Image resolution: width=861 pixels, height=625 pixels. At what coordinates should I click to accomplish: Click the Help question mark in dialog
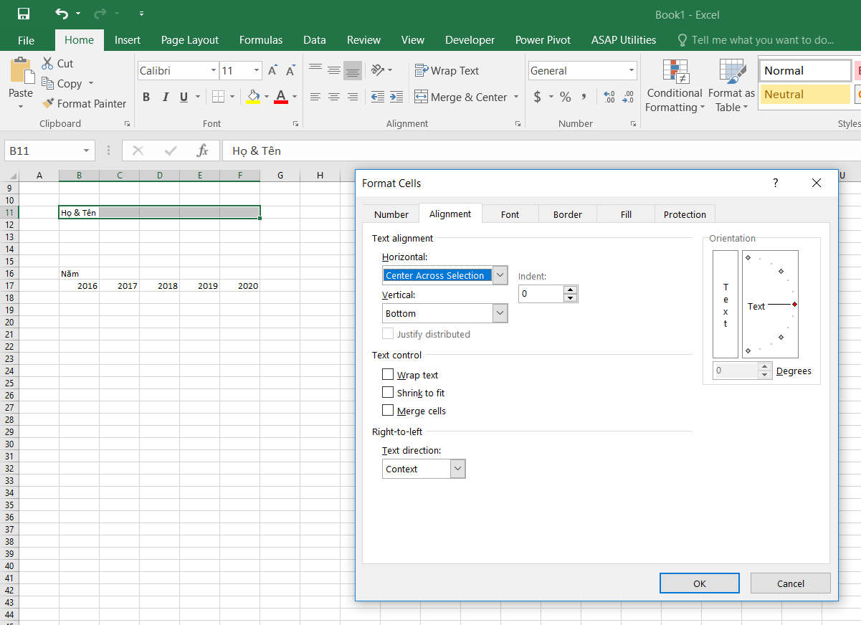(775, 183)
